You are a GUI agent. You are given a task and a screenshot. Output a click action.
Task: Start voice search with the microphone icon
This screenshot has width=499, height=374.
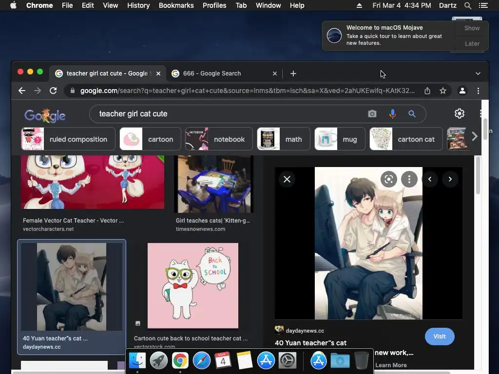click(x=393, y=114)
